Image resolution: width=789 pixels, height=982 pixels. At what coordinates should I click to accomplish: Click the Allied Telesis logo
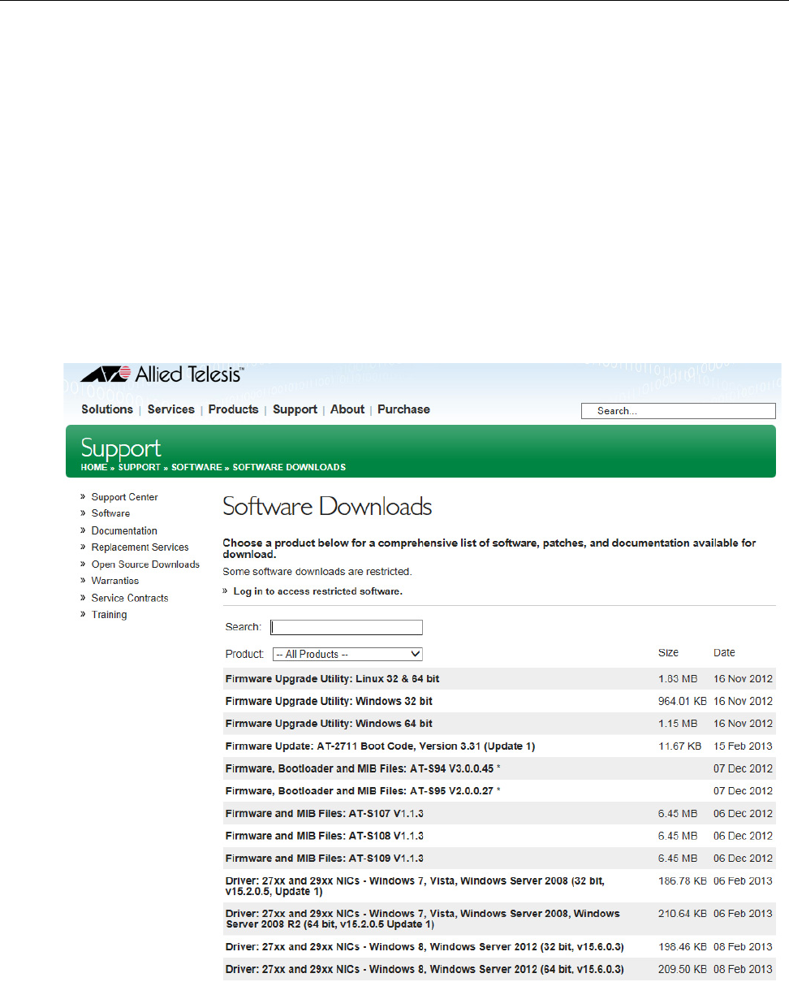[161, 375]
